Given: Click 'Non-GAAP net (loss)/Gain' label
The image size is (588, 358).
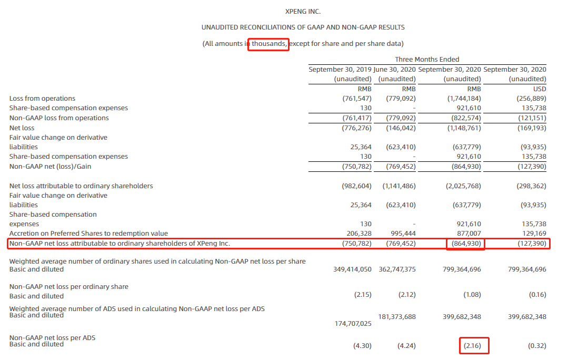Looking at the screenshot, I should coord(50,167).
